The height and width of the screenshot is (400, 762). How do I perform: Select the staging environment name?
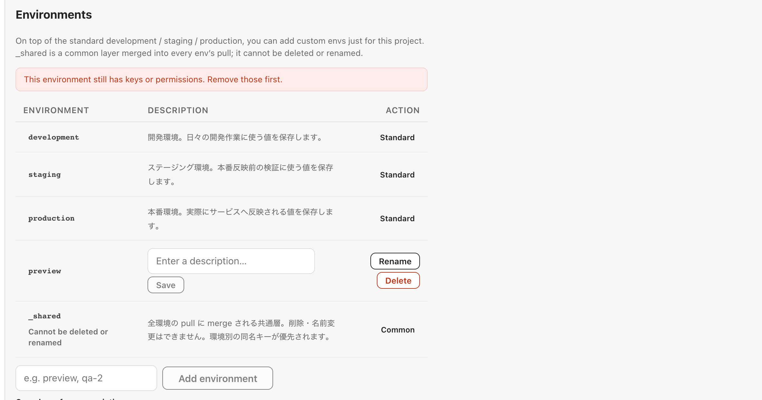(44, 175)
